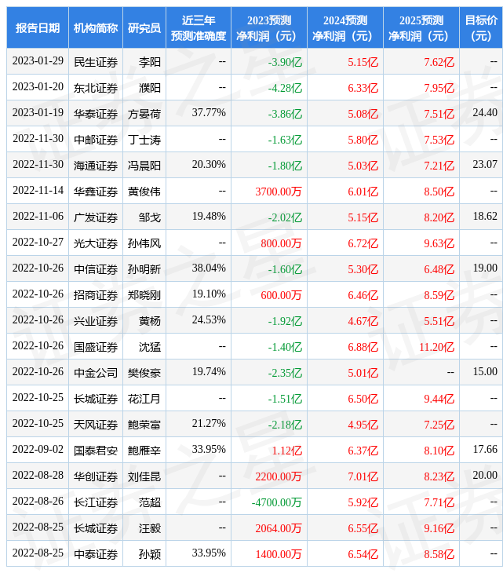The image size is (503, 573).
Task: Click the 2023预测净利润 column header
Action: (x=269, y=27)
